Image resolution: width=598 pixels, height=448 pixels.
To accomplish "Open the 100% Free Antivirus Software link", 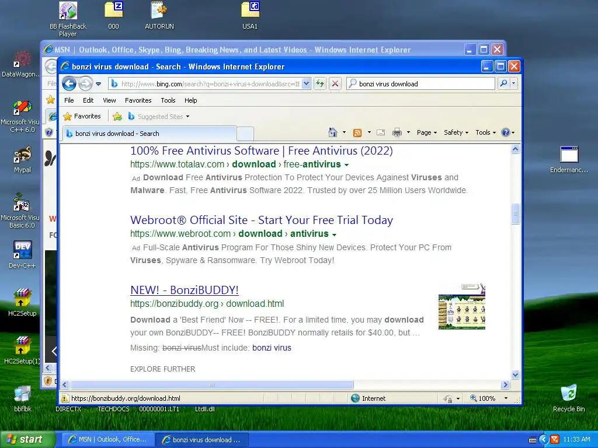I will click(261, 151).
